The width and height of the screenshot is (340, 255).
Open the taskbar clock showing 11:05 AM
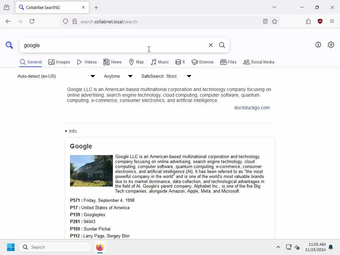click(315, 247)
